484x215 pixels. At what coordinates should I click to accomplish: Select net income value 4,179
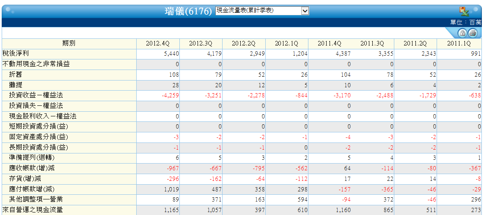[215, 54]
